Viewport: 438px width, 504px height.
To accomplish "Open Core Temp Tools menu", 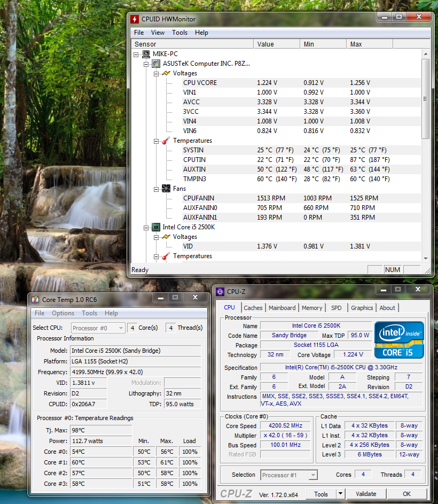I will click(x=89, y=313).
